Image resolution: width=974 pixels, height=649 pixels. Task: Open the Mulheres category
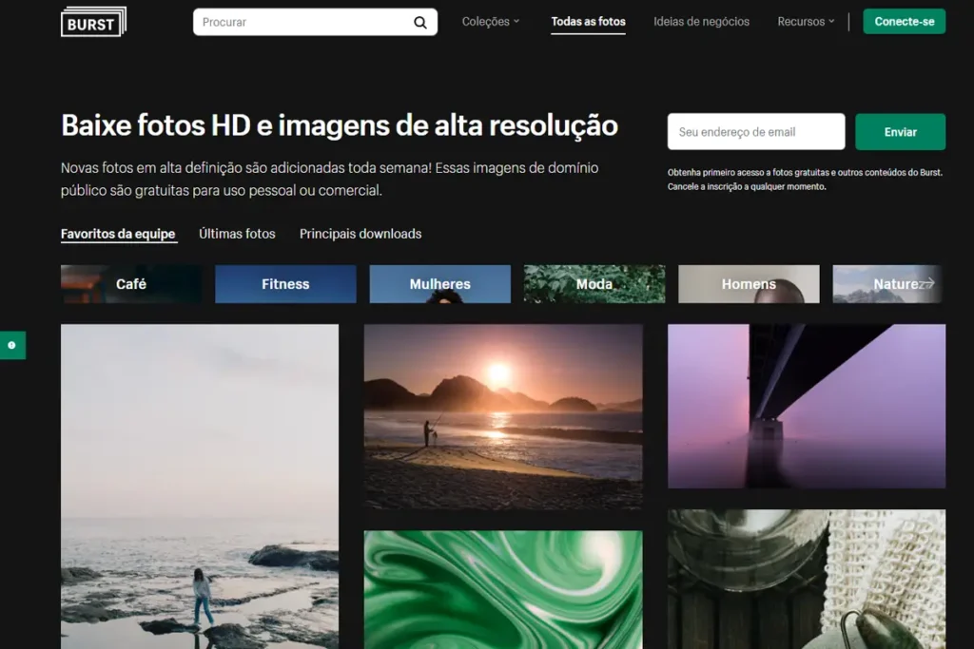439,284
